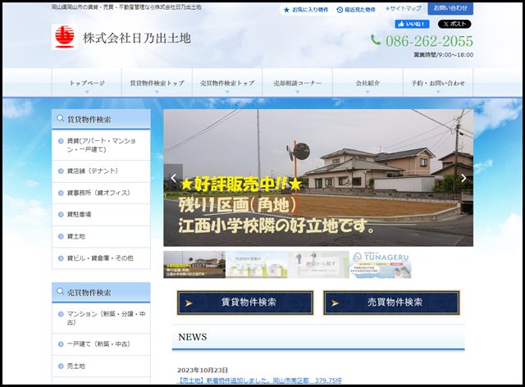This screenshot has height=387, width=525.
Task: Open 売買物件検索トップ navigation tab
Action: click(227, 83)
